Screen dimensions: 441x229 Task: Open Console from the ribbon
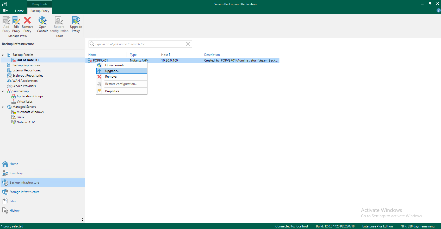click(x=42, y=24)
